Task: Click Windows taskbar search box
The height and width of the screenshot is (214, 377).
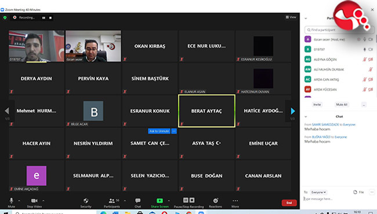Action: 54,213
